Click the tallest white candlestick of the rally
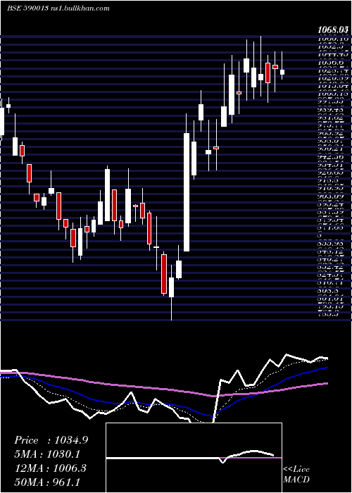 (187, 192)
